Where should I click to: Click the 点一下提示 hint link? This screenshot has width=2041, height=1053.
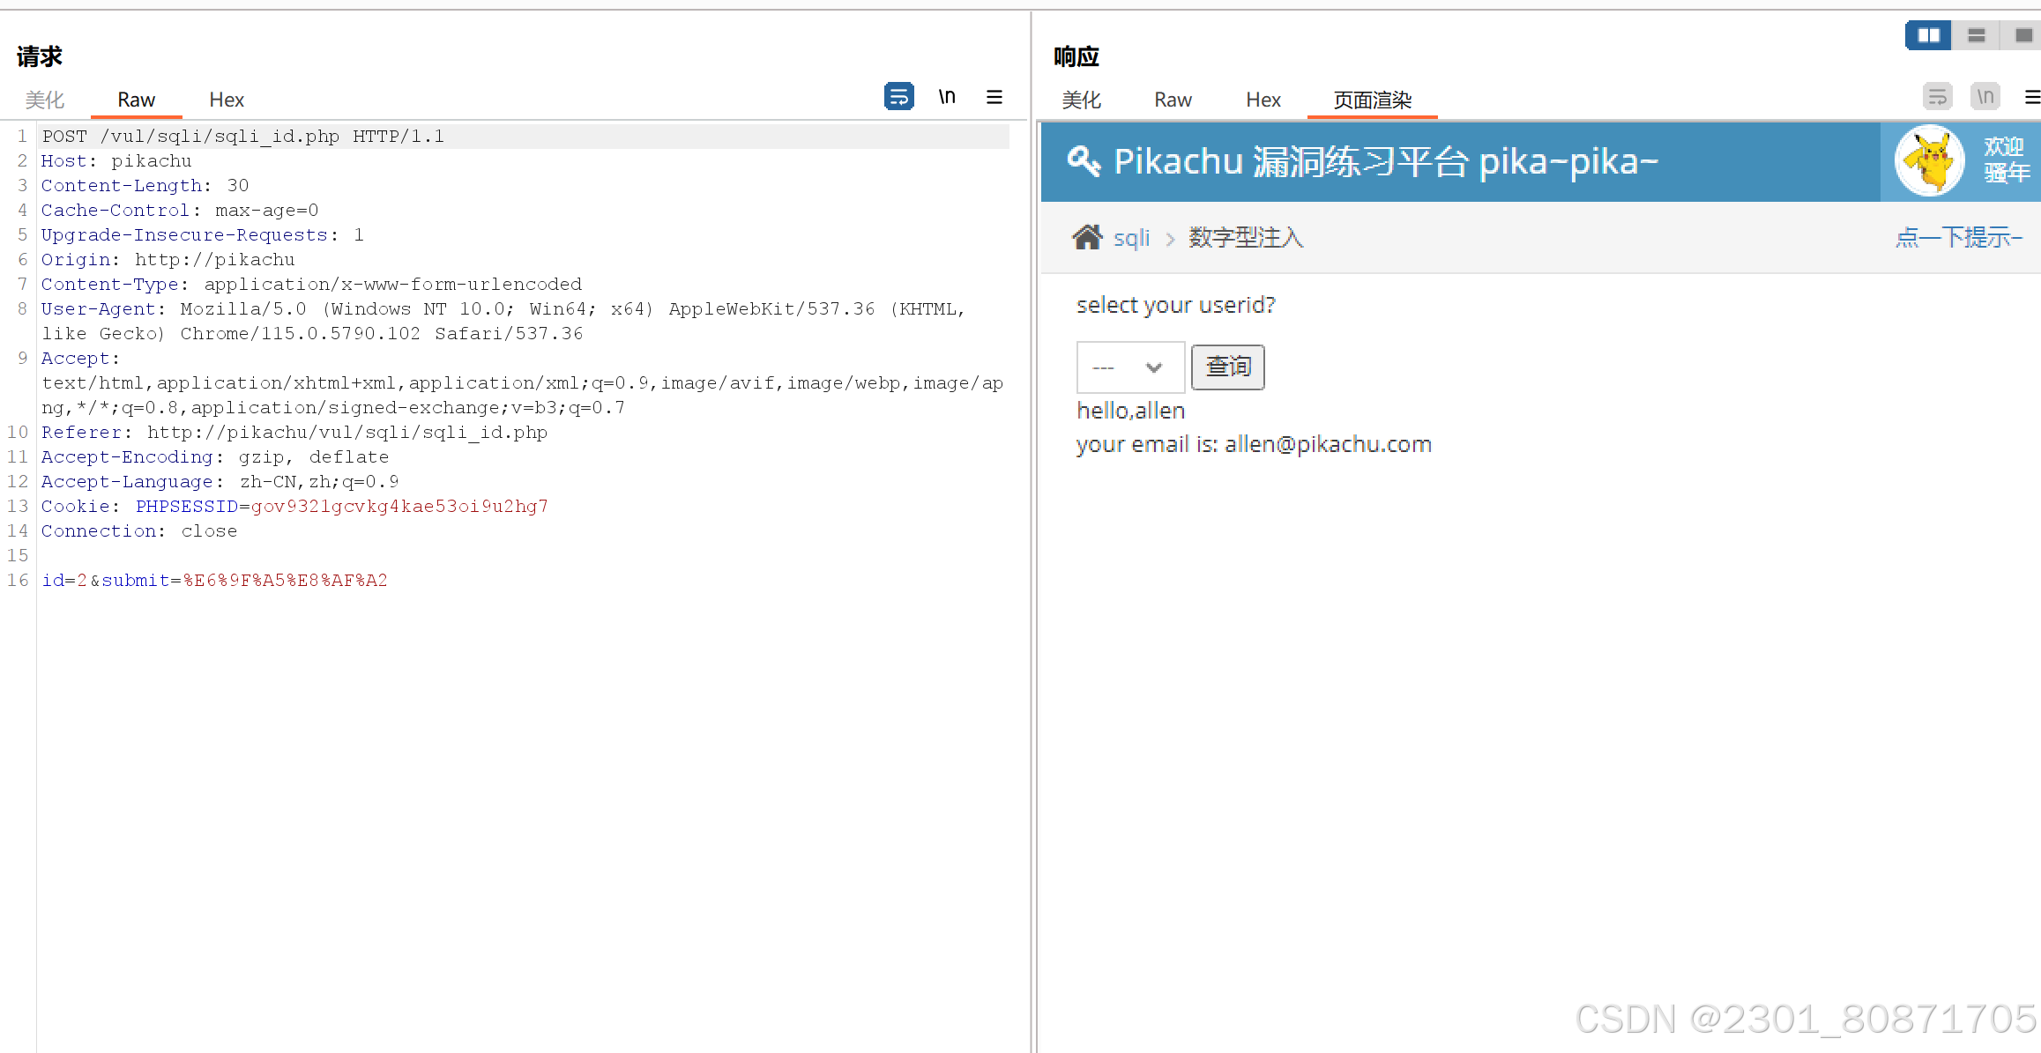1958,237
